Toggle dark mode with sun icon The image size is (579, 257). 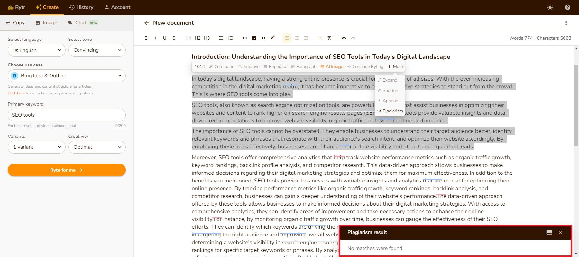tap(550, 8)
